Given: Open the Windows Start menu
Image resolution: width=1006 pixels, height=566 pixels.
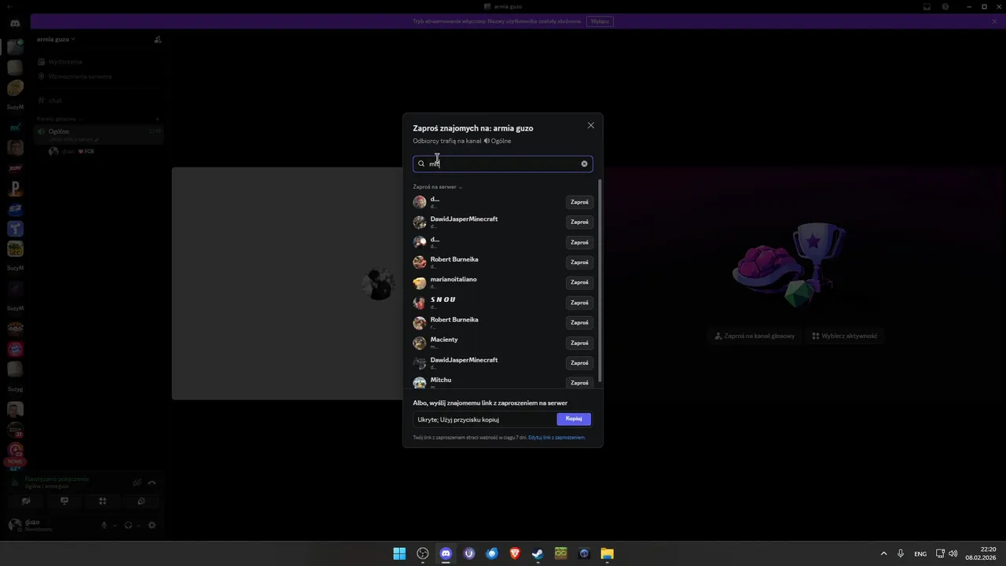Looking at the screenshot, I should click(x=399, y=553).
